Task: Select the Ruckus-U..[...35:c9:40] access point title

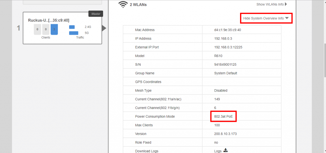Action: 48,20
